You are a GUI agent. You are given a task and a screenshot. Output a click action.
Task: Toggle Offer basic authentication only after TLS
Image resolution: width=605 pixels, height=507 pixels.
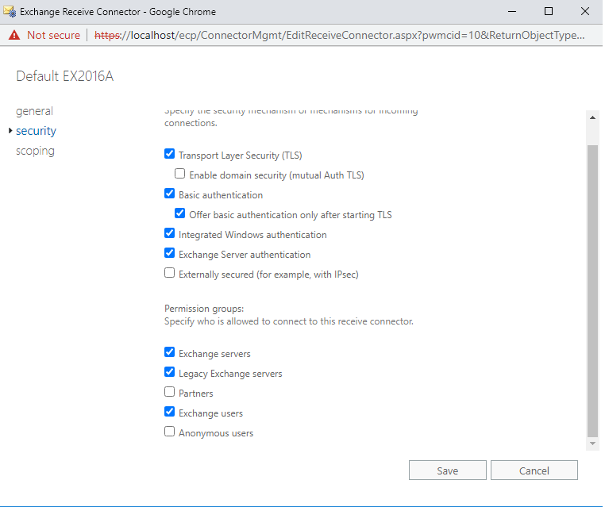(179, 213)
